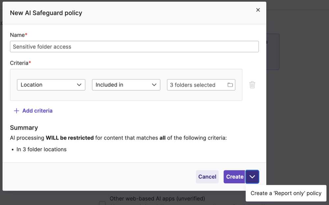Click the folder icon in folder selector

[x=230, y=85]
